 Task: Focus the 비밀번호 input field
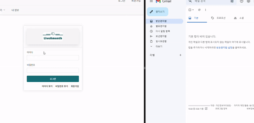[x=53, y=70]
